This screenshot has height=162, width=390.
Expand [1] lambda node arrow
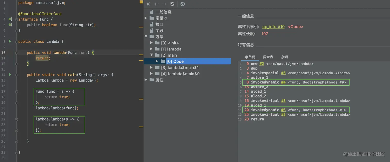tap(152, 49)
